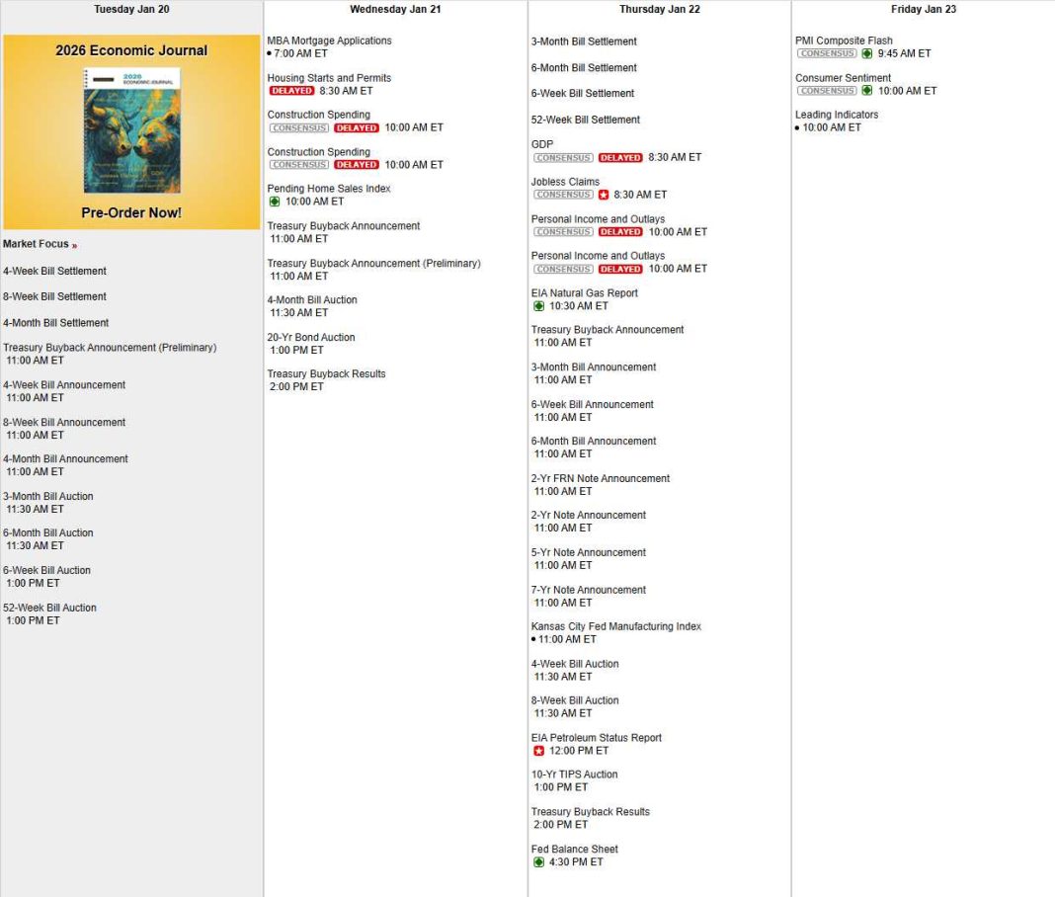Image resolution: width=1055 pixels, height=897 pixels.
Task: Click CONSENSUS badge under Jobless Claims
Action: 563,195
